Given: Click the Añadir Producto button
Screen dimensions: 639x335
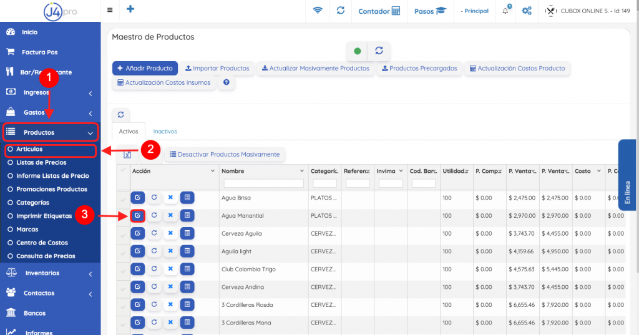Looking at the screenshot, I should point(145,68).
